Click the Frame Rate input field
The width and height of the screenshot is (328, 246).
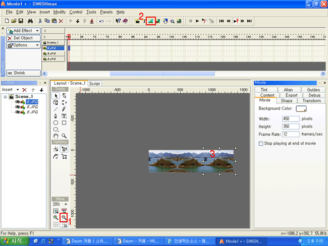point(291,134)
